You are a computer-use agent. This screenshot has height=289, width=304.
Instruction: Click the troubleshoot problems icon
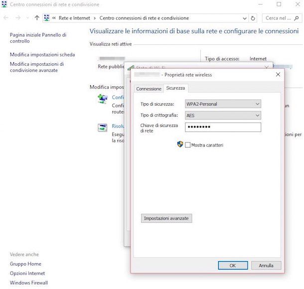click(103, 128)
